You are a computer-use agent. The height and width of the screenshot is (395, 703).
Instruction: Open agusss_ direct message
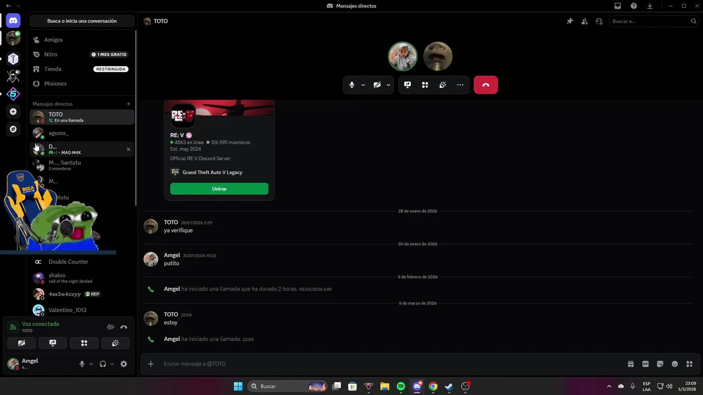tap(82, 133)
